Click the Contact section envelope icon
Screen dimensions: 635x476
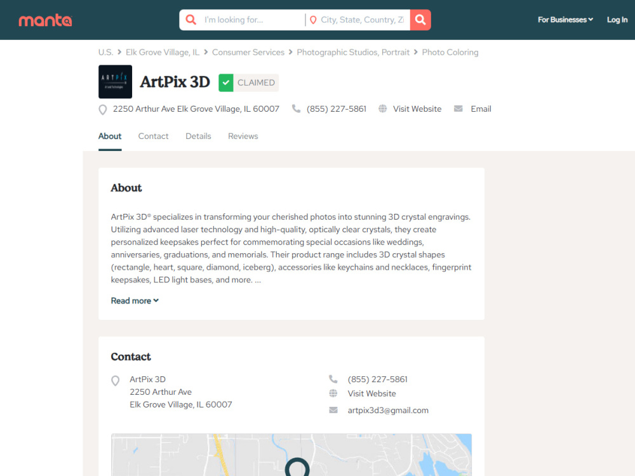(333, 410)
